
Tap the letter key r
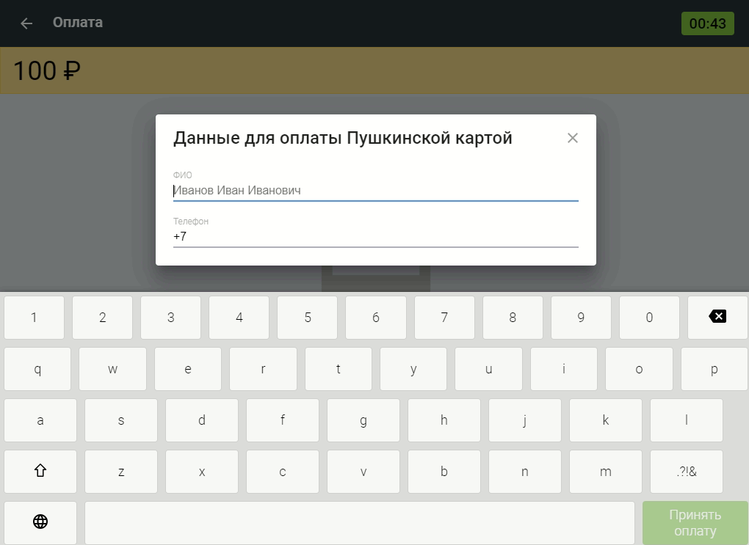(263, 369)
